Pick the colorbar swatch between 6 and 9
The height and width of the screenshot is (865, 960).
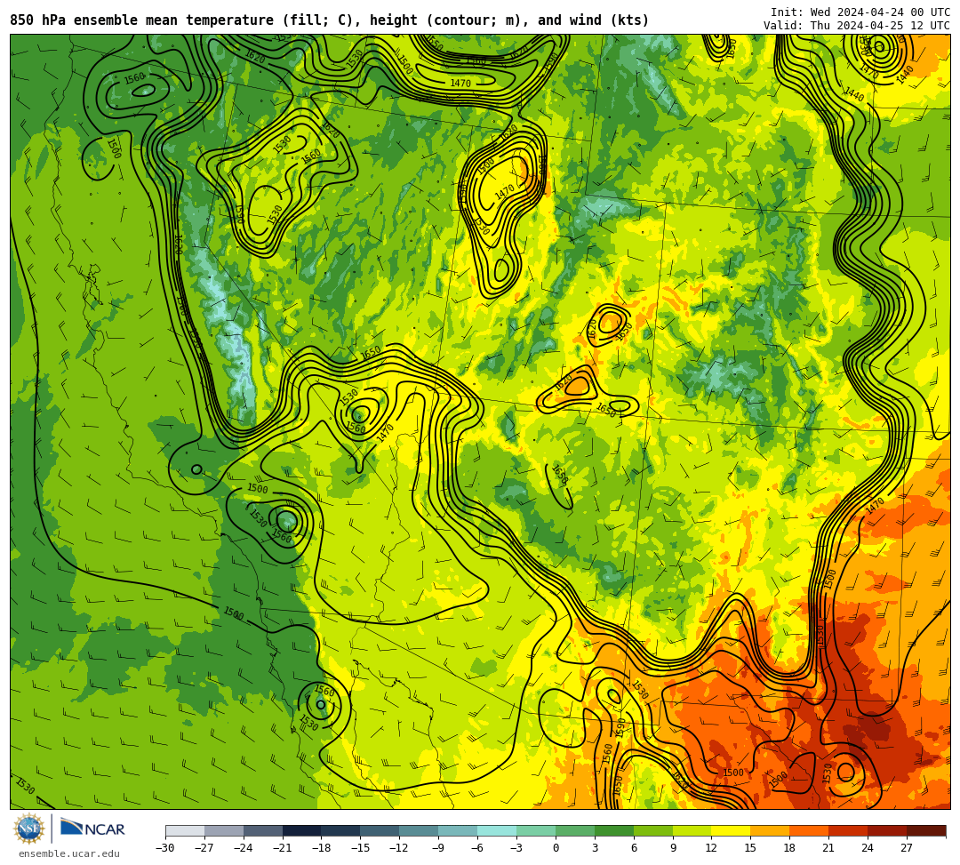(x=653, y=830)
